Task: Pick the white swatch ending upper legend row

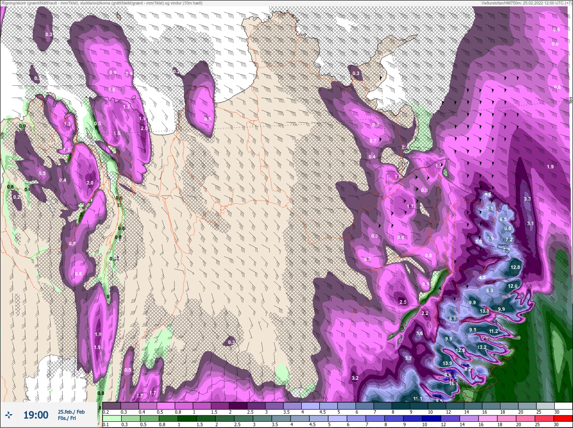Action: point(563,406)
